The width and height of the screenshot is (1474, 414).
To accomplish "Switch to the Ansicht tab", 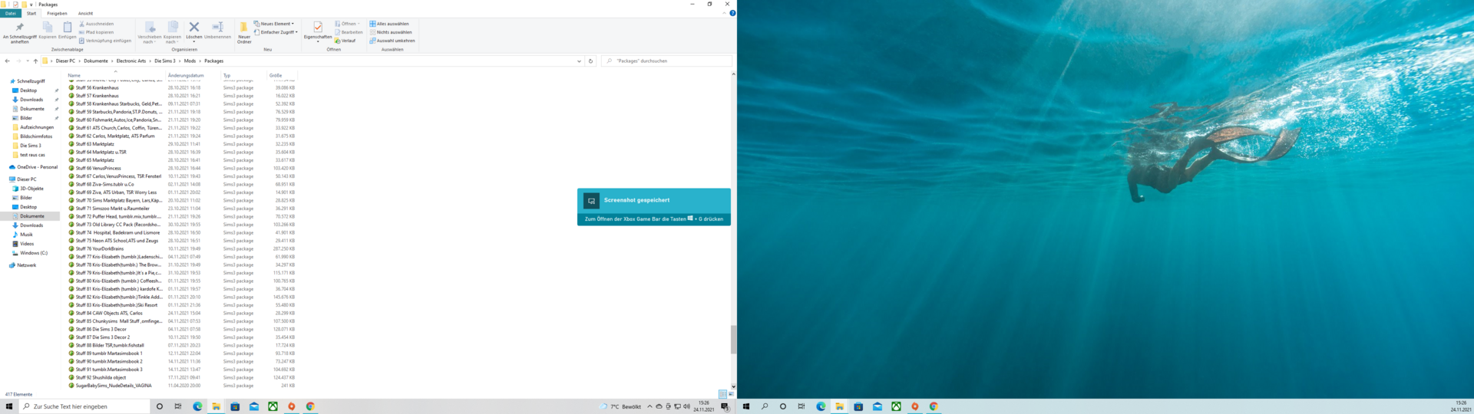I will [x=85, y=13].
